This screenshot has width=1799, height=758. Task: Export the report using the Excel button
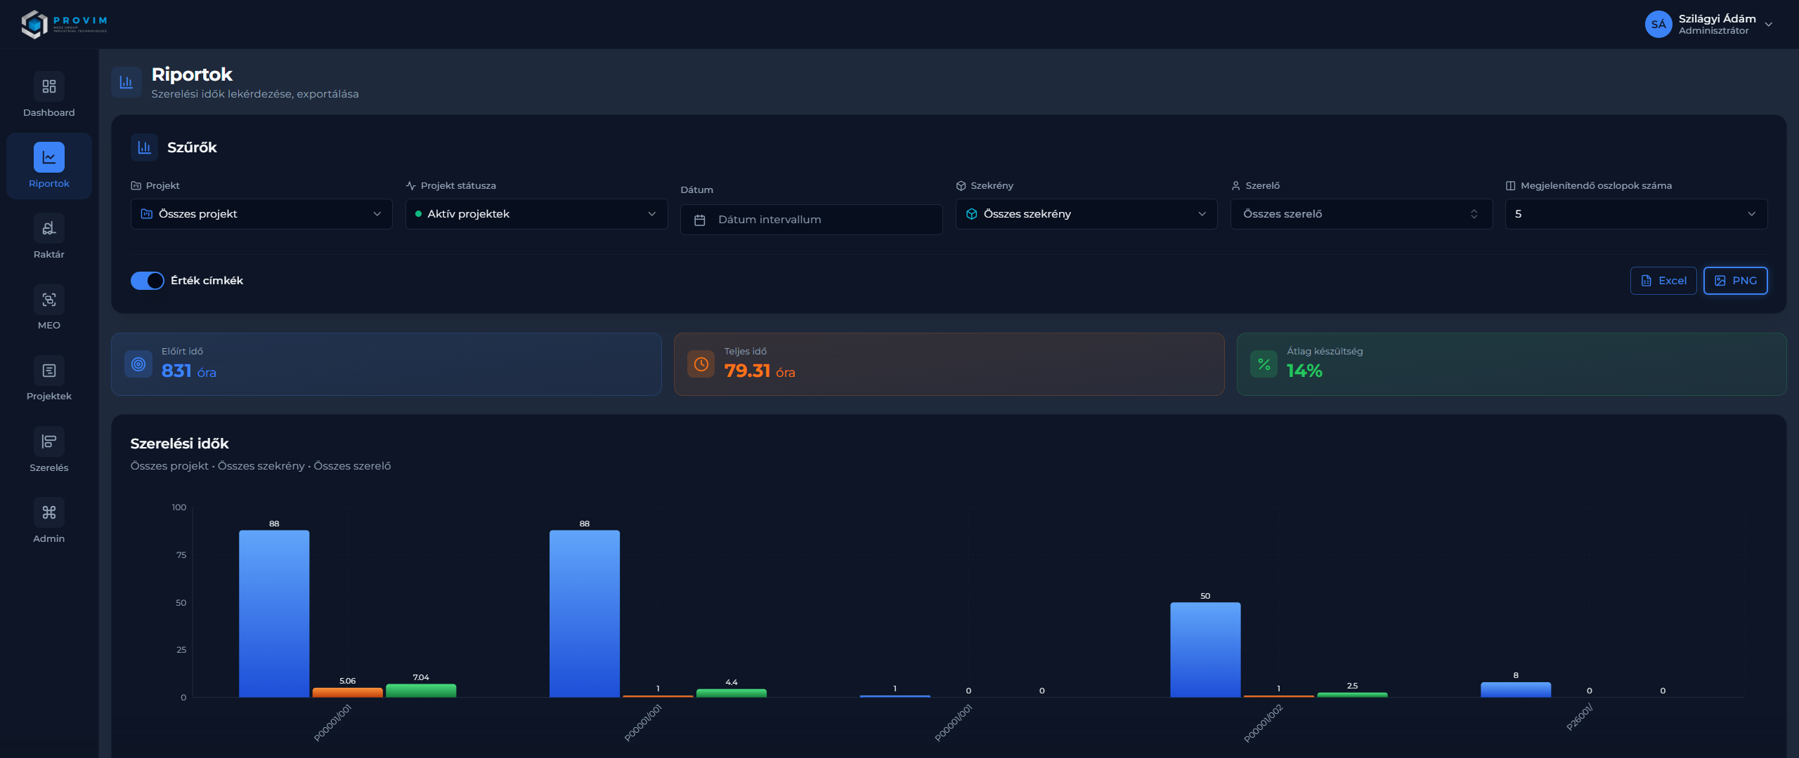click(x=1663, y=280)
